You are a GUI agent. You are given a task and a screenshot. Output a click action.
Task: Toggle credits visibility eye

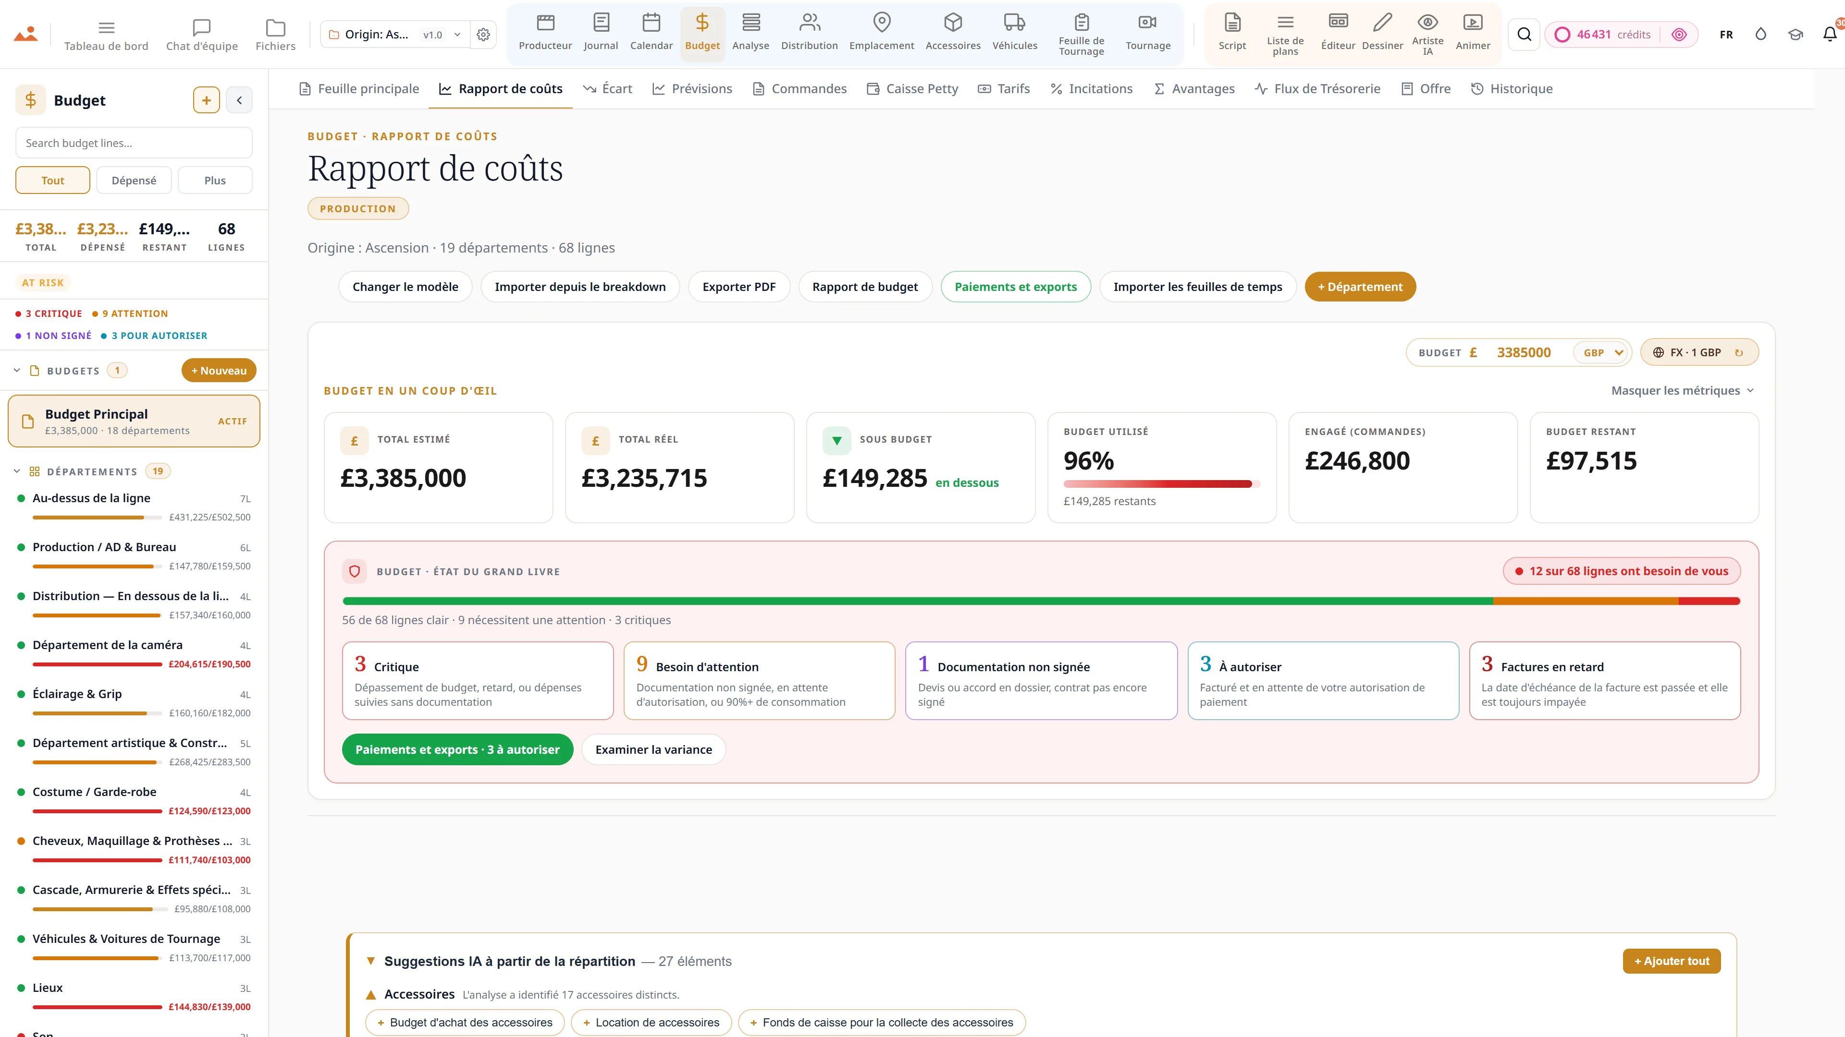point(1679,35)
